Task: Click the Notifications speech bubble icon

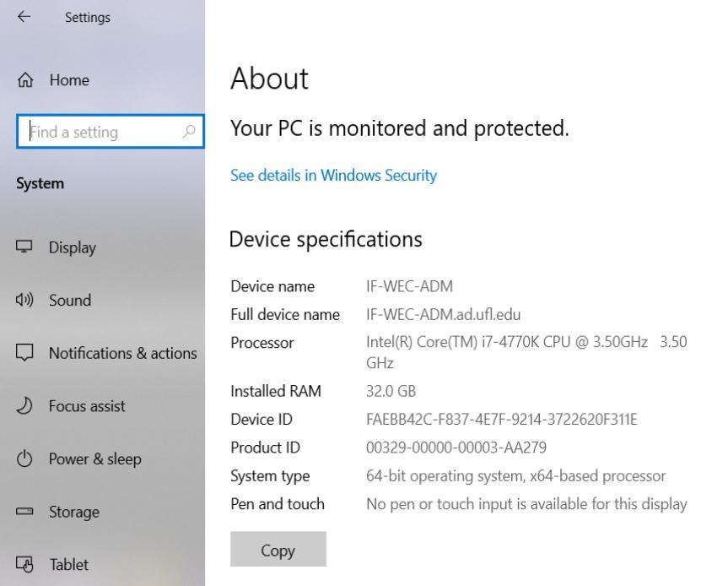Action: coord(24,353)
